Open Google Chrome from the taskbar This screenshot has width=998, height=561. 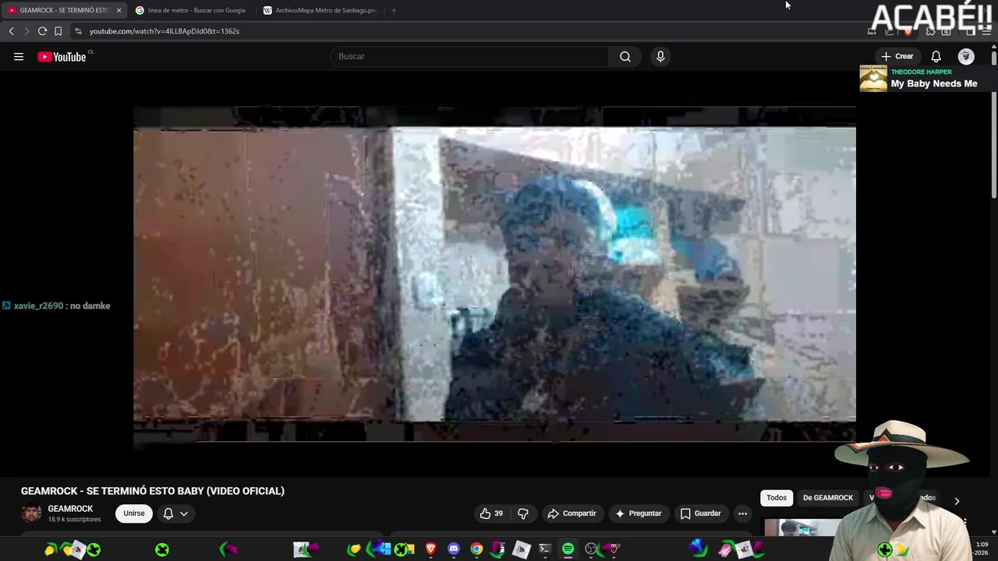pos(476,549)
